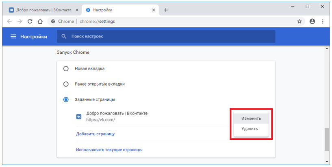Click the VK favicon next to https://vk.com/

(79, 116)
